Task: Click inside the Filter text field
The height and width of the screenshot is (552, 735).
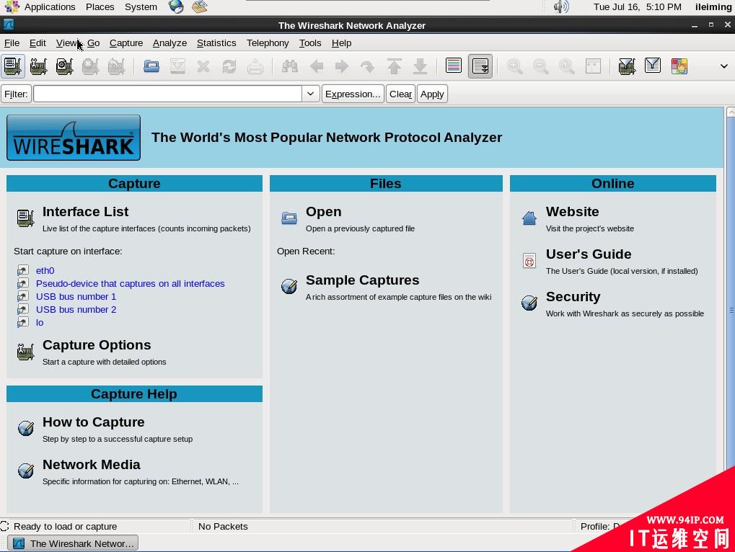Action: 168,94
